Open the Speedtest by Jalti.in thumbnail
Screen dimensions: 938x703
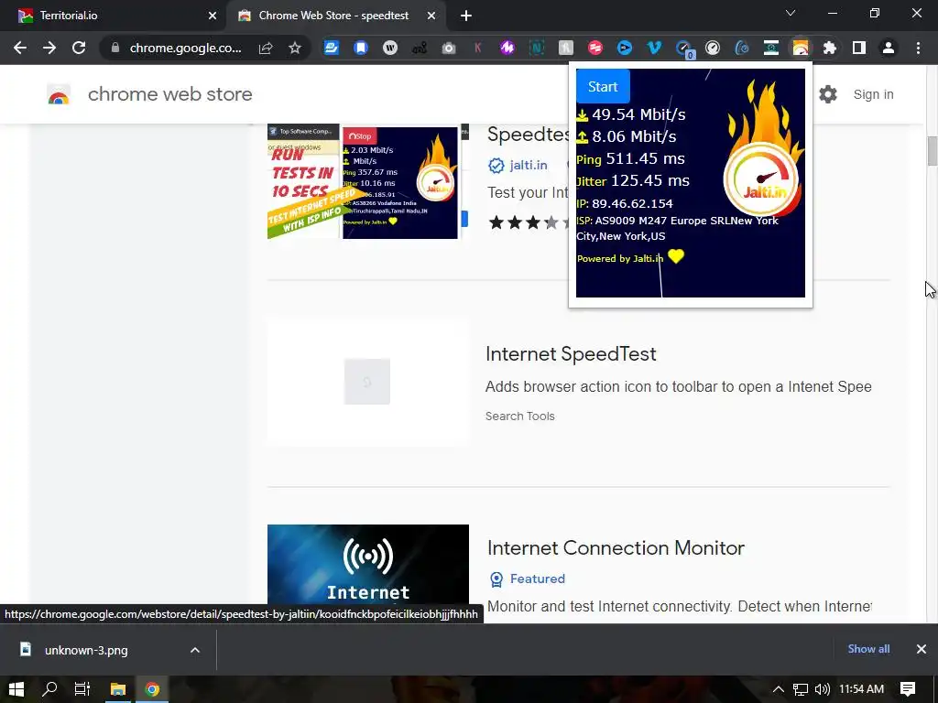point(367,181)
